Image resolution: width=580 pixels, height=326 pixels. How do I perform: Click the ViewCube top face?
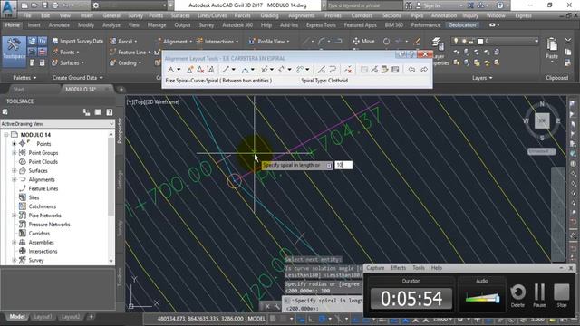[x=542, y=120]
